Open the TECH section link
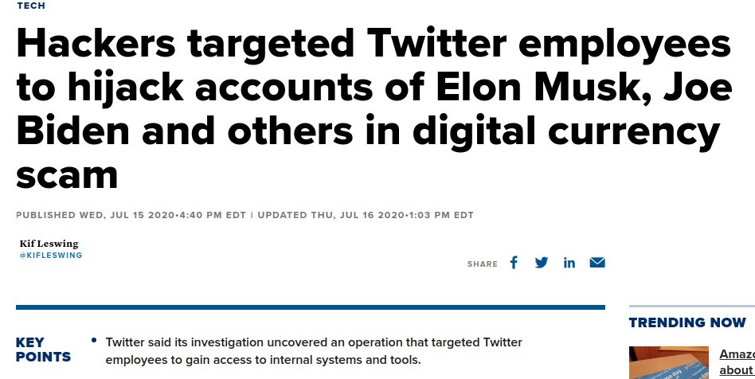The width and height of the screenshot is (755, 379). pos(31,6)
